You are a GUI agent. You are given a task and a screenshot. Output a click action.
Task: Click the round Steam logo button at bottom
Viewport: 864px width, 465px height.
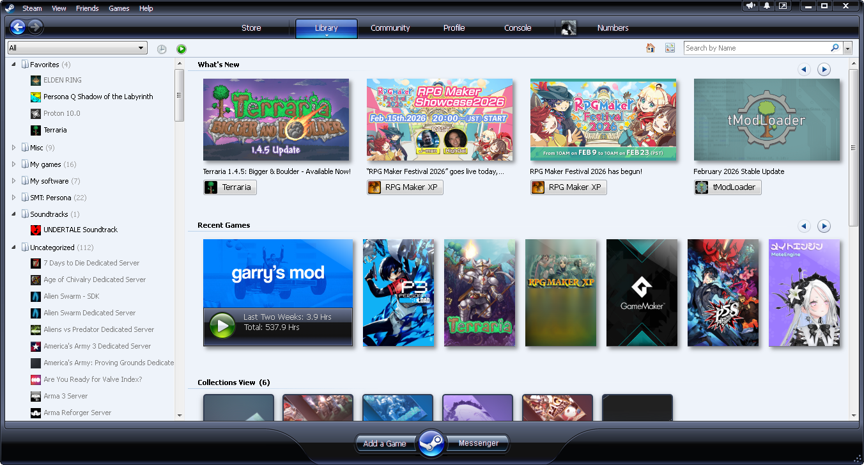431,443
